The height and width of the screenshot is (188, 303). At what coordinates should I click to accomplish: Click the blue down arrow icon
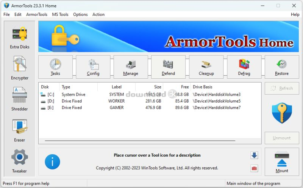pos(254,155)
